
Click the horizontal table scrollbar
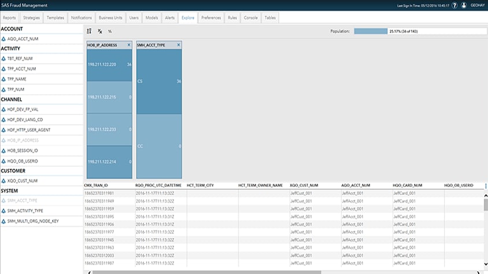(x=206, y=272)
